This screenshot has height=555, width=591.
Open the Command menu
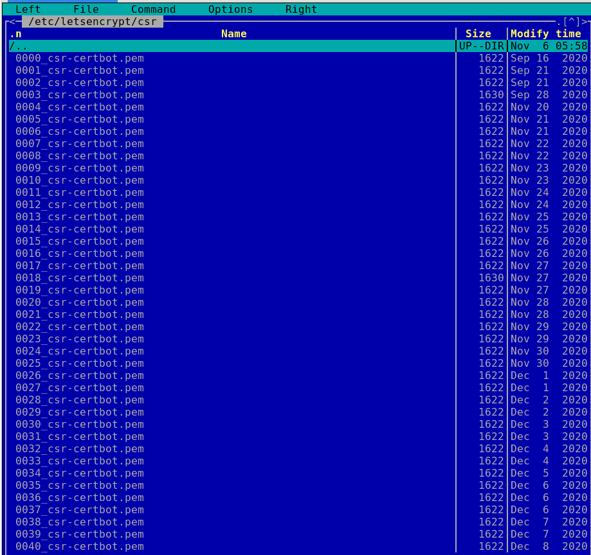(154, 9)
